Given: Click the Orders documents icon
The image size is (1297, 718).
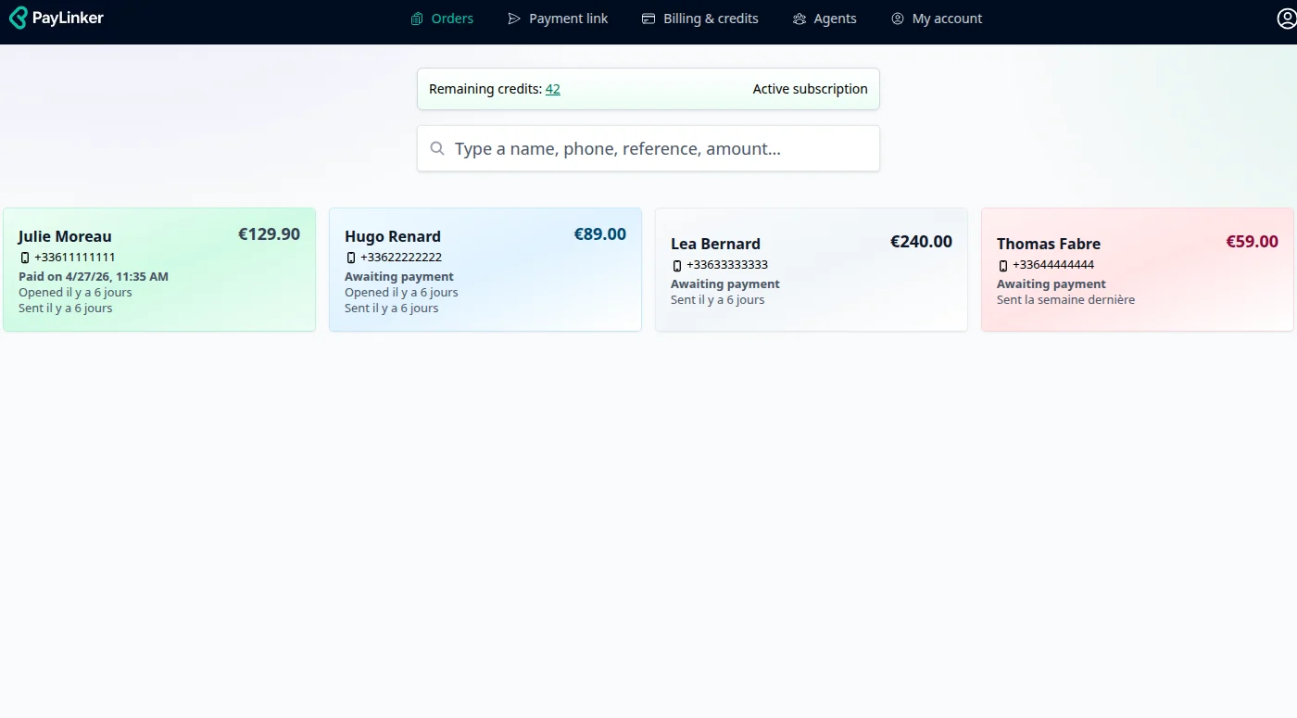Looking at the screenshot, I should [417, 19].
